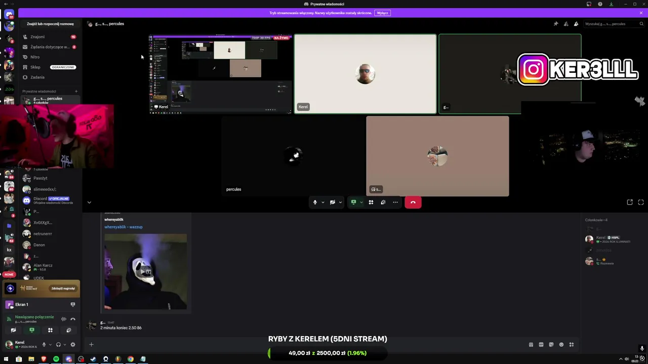Image resolution: width=648 pixels, height=364 pixels.
Task: Click the green download update icon
Action: coord(611,4)
